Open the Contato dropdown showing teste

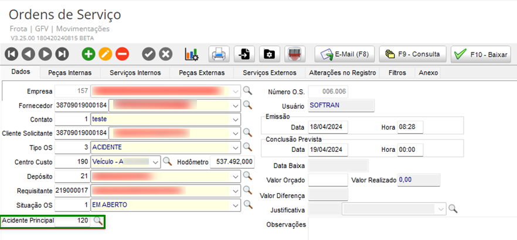click(x=236, y=120)
